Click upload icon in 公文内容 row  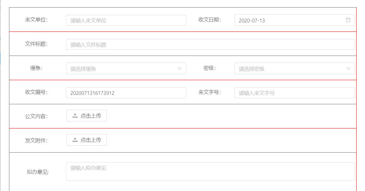click(75, 116)
